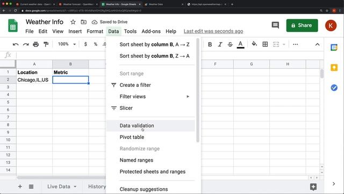This screenshot has width=344, height=194.
Task: Expand the side panel arrow
Action: coord(334,184)
